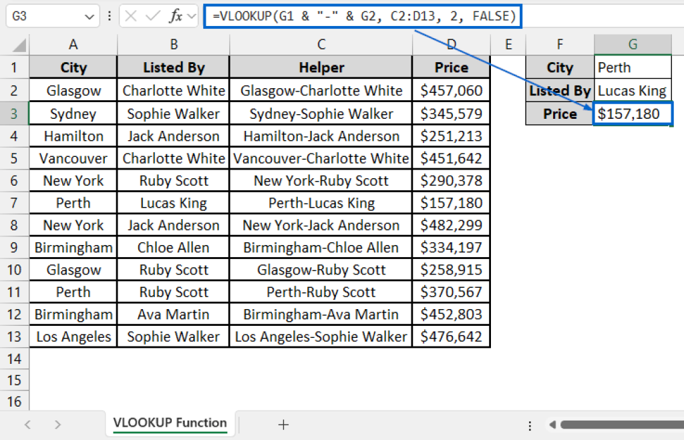
Task: Click inside the formula bar text
Action: coord(364,17)
